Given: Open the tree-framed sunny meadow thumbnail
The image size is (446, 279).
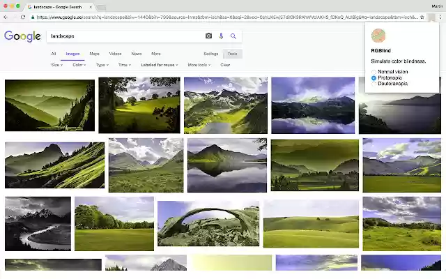Looking at the screenshot, I should [139, 105].
